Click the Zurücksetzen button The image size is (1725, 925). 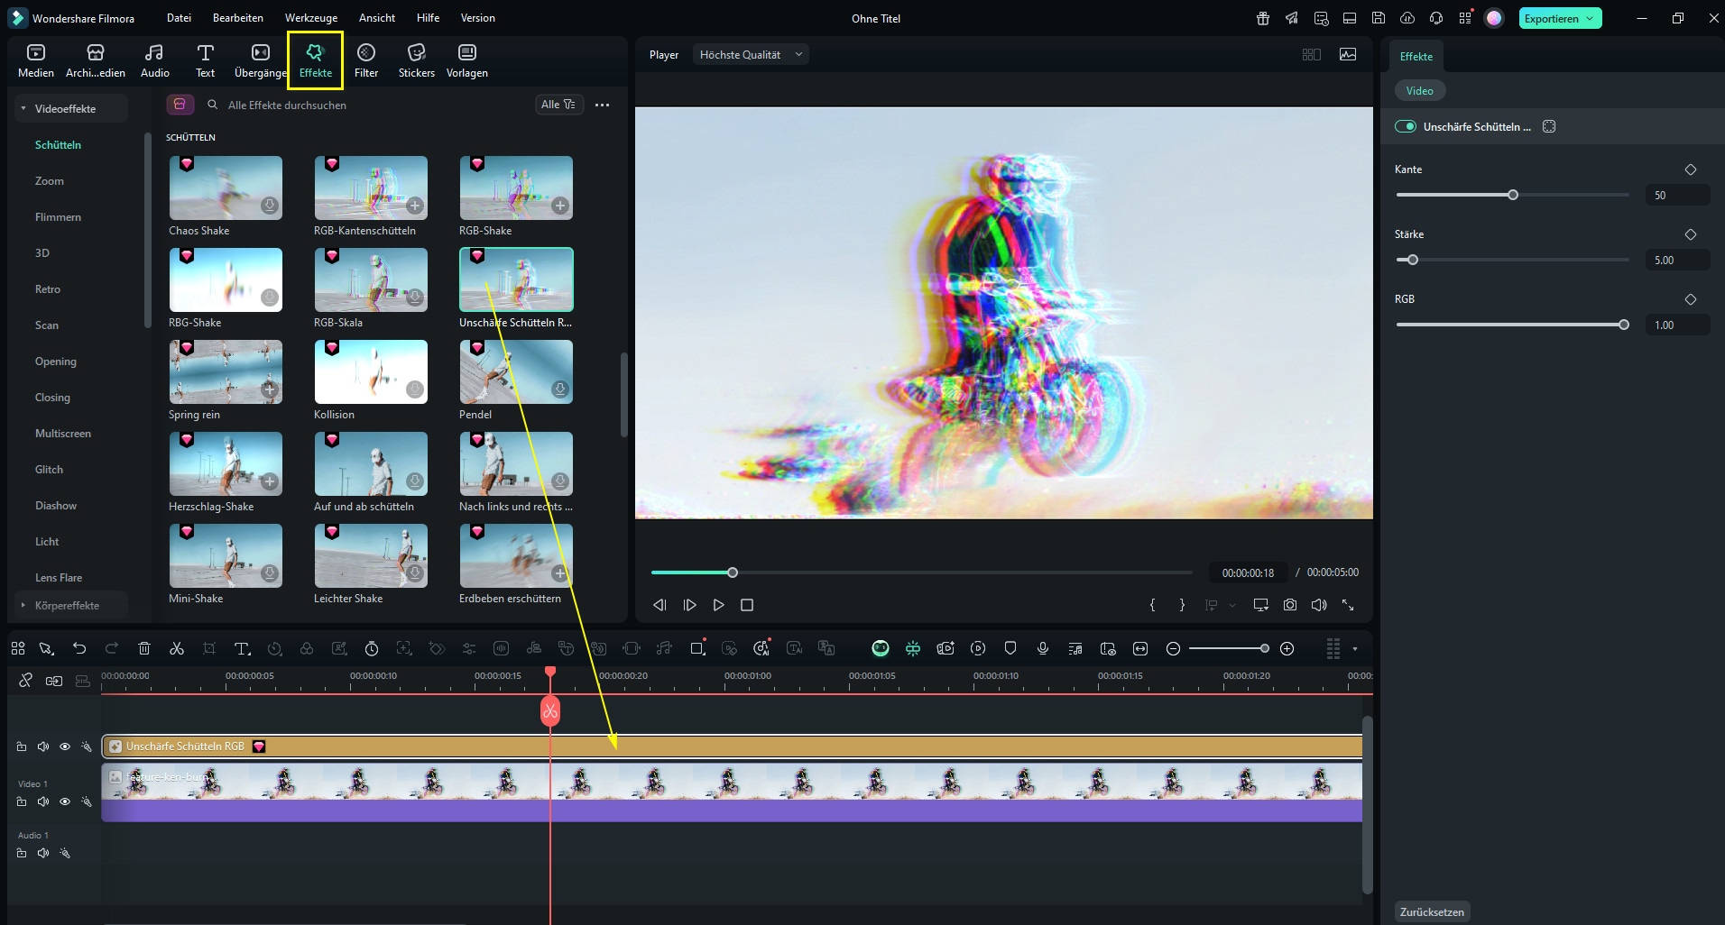[x=1432, y=911]
